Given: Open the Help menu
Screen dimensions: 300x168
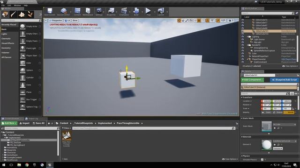Looking at the screenshot, I should click(26, 5).
